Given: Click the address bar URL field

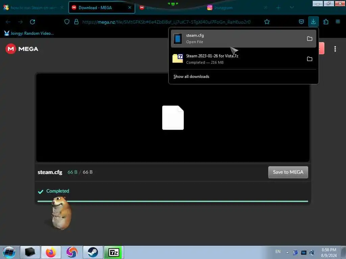Looking at the screenshot, I should tap(166, 22).
